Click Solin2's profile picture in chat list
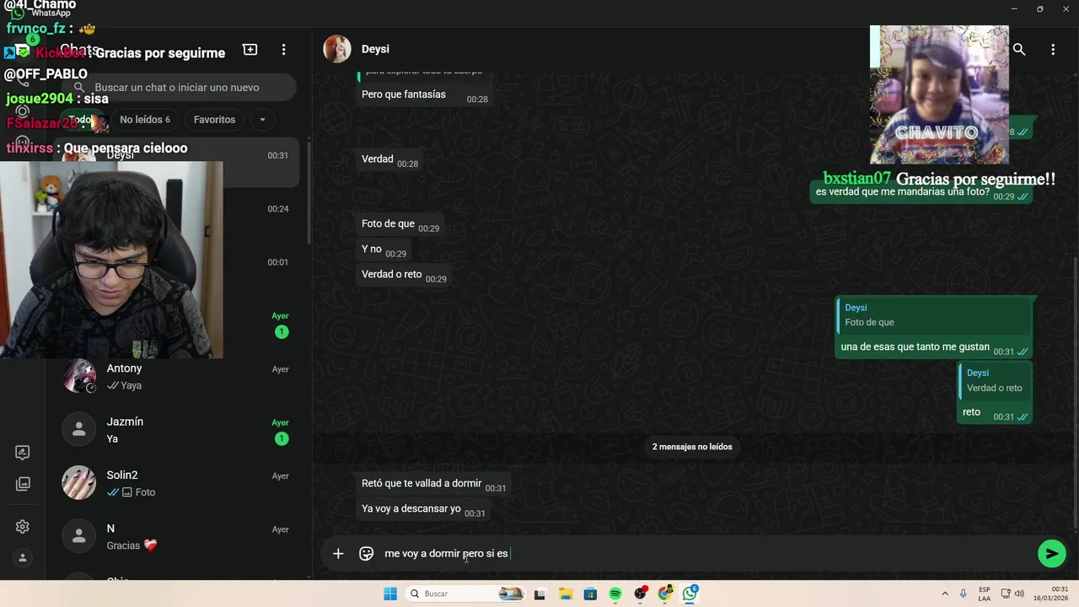Viewport: 1079px width, 607px height. 79,483
